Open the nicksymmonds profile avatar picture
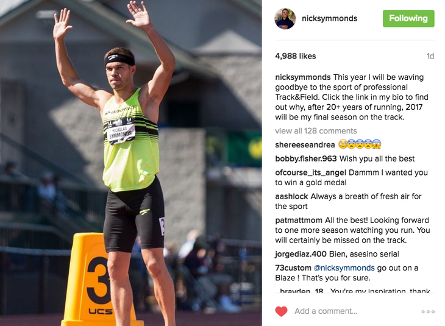This screenshot has height=326, width=445. tap(285, 18)
